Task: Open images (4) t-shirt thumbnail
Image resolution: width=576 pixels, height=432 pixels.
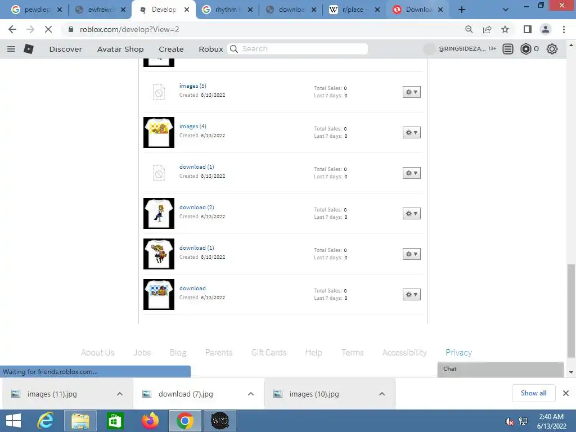Action: (x=159, y=133)
